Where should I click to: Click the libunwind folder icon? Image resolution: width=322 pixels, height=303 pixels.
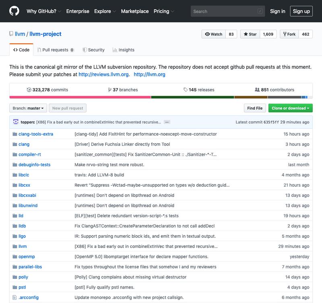[x=15, y=206]
